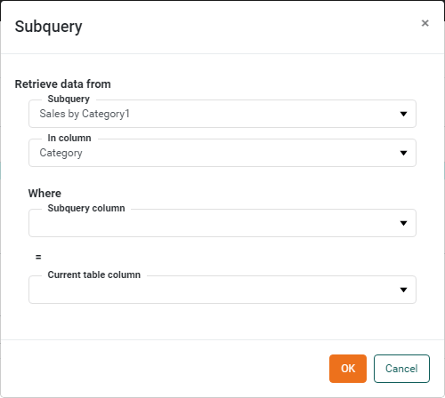Open the In column dropdown showing Category
Viewport: 445px width, 398px height.
pyautogui.click(x=222, y=153)
